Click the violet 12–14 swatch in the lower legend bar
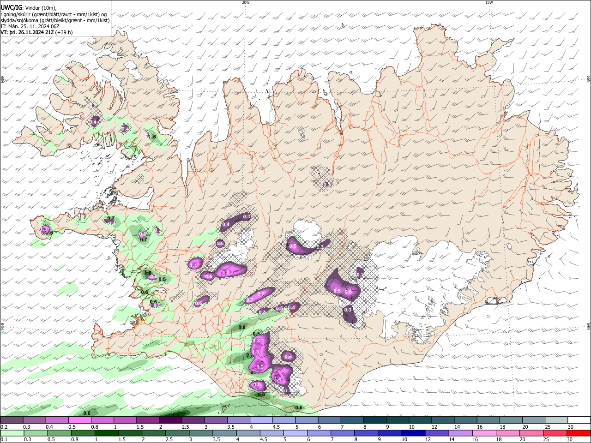 (x=436, y=433)
